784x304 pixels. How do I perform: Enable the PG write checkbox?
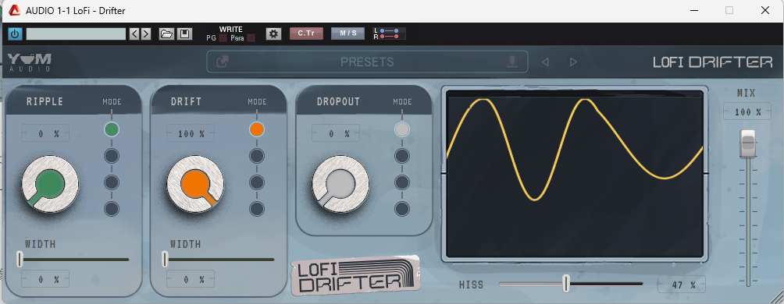tap(223, 38)
